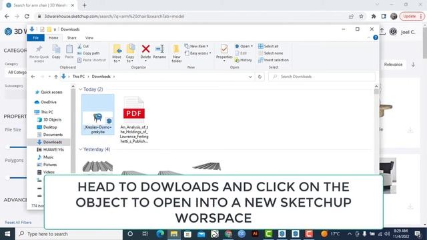The height and width of the screenshot is (240, 427).
Task: Switch to the View ribbon tab
Action: click(x=89, y=38)
